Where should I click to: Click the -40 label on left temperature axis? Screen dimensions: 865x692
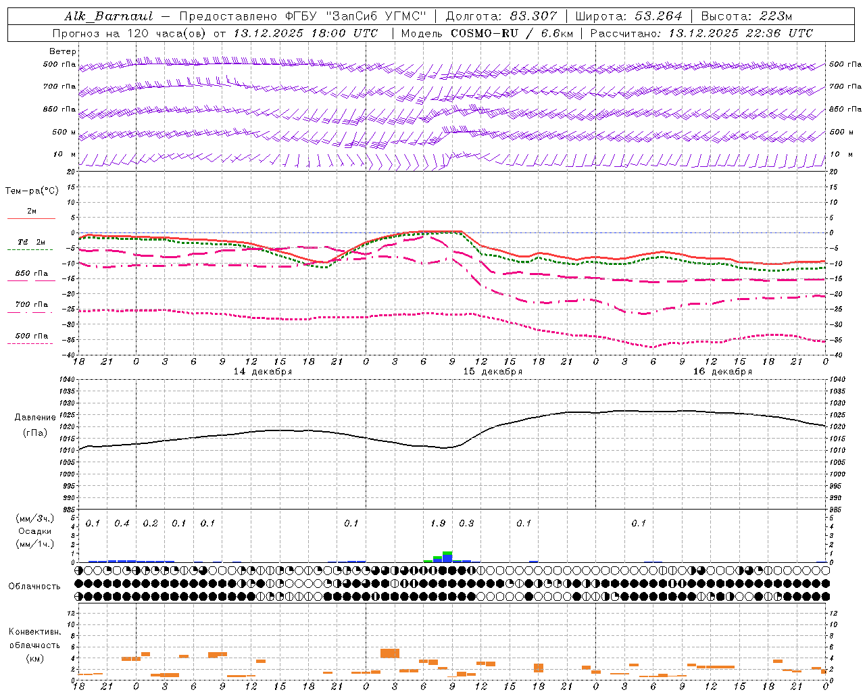[x=70, y=355]
